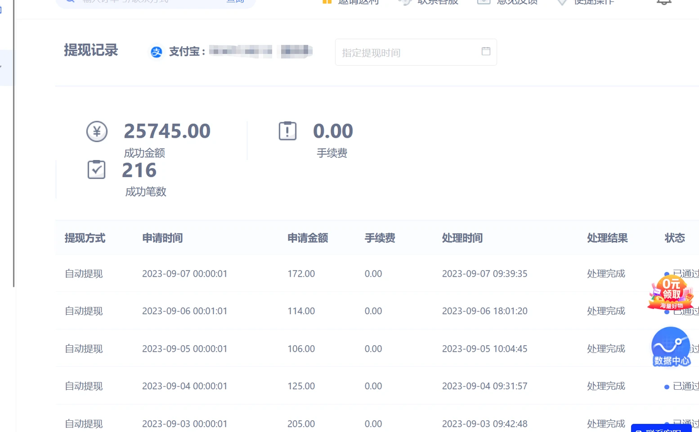Select the 0.00 fee total value
Screen dimensions: 699x432
pyautogui.click(x=333, y=131)
